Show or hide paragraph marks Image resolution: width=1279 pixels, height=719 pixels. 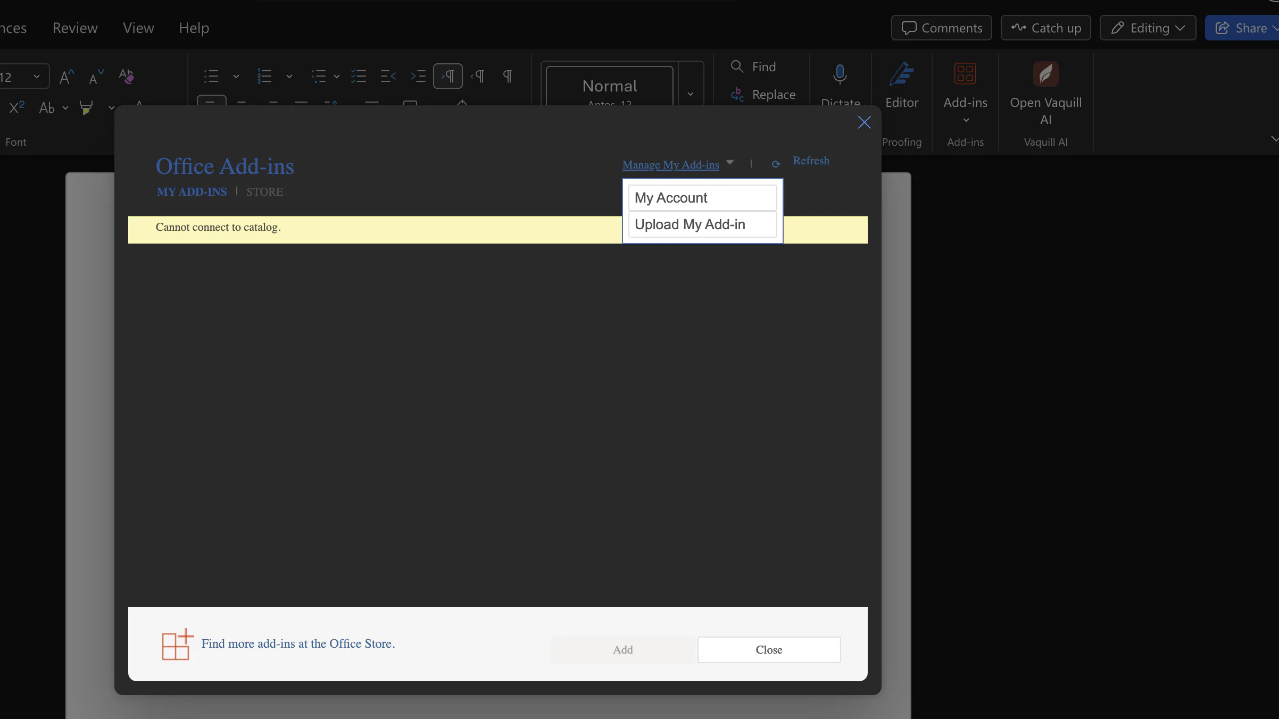(x=508, y=77)
